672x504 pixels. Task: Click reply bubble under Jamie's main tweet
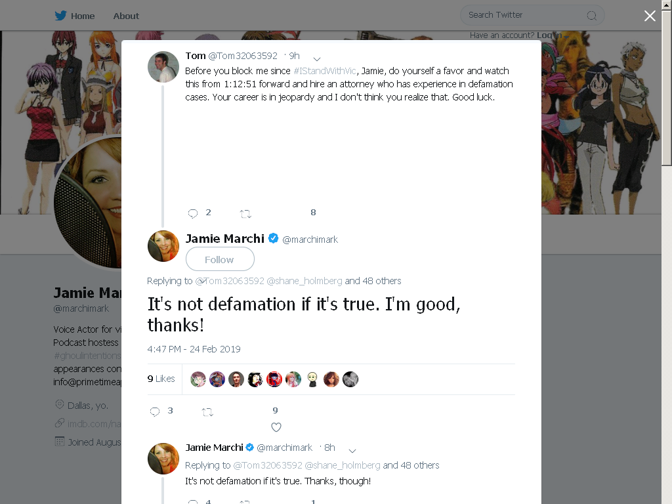(155, 411)
